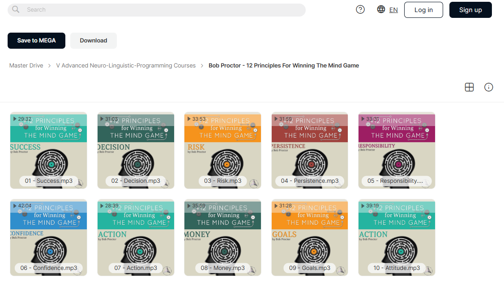Go to Master Drive breadcrumb
Image resolution: width=504 pixels, height=282 pixels.
(x=26, y=65)
